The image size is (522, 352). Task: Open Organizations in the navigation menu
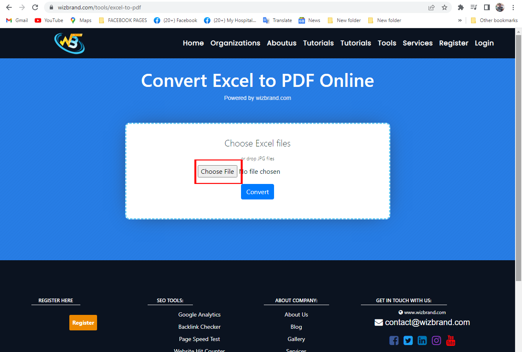click(x=235, y=43)
